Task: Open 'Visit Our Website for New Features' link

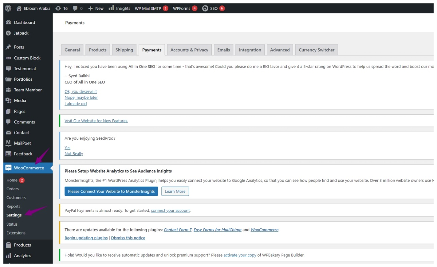Action: coord(96,121)
